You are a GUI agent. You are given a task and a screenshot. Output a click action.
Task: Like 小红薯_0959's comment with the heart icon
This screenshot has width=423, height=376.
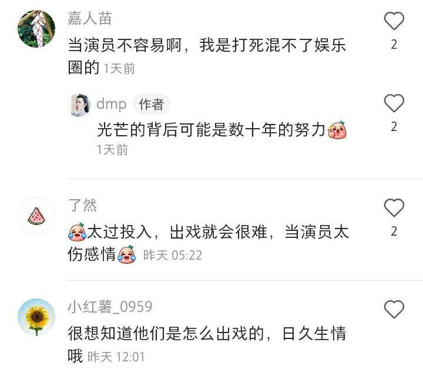point(394,309)
